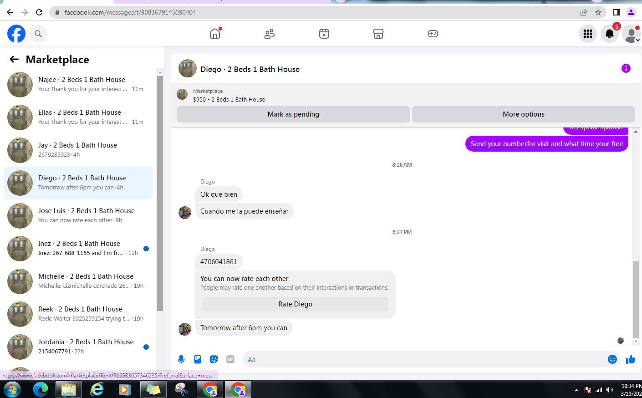The height and width of the screenshot is (398, 642).
Task: Open conversation info purple icon
Action: pyautogui.click(x=626, y=68)
